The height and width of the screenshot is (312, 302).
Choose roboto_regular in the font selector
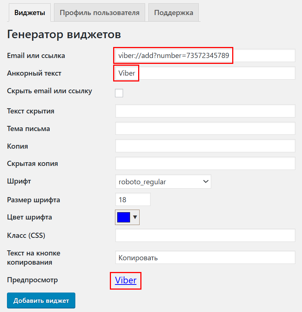[x=163, y=181]
